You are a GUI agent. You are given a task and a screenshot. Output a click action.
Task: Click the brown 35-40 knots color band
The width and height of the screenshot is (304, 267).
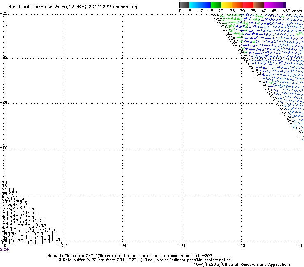pos(259,5)
